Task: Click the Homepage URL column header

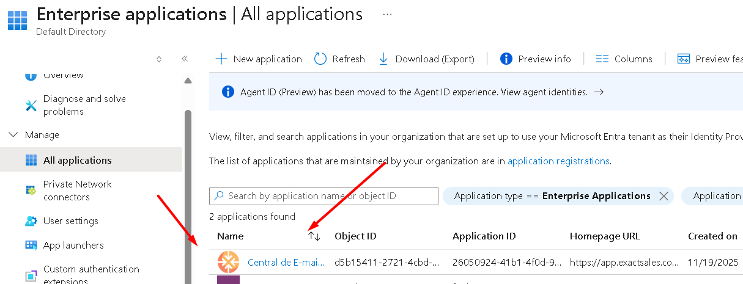Action: (605, 236)
